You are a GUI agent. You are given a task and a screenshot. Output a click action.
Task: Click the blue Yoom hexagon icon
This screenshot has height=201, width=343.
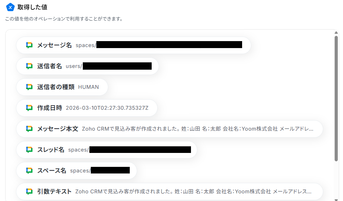pos(10,7)
